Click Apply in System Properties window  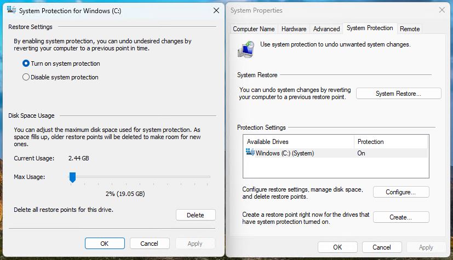pyautogui.click(x=426, y=247)
